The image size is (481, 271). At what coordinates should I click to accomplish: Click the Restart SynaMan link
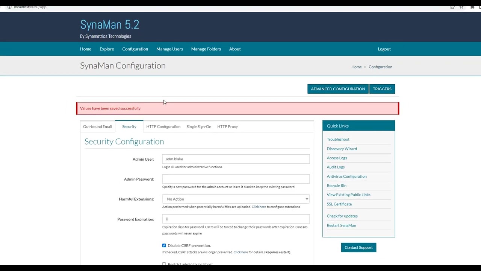pos(341,225)
